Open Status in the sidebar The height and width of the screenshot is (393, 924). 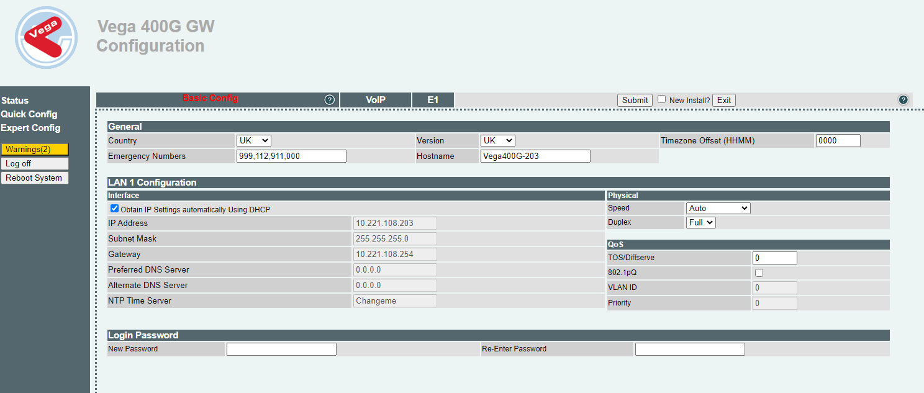pyautogui.click(x=15, y=101)
